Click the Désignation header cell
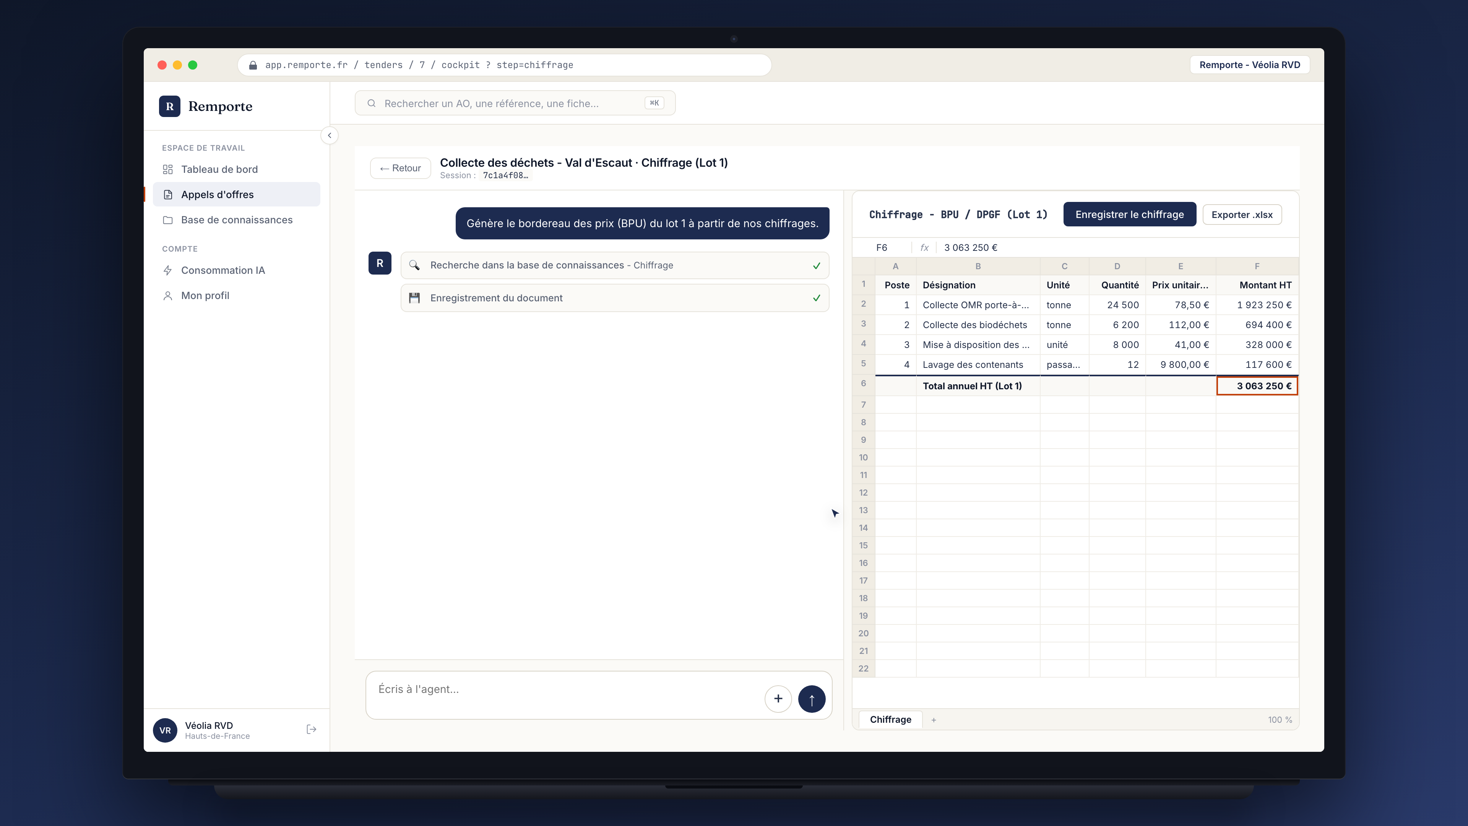The height and width of the screenshot is (826, 1468). [978, 285]
